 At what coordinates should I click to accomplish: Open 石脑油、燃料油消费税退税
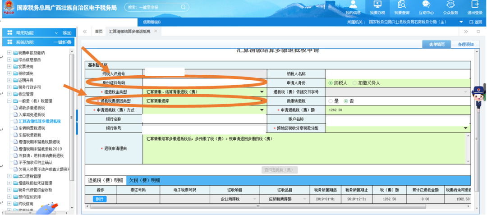tap(41, 156)
